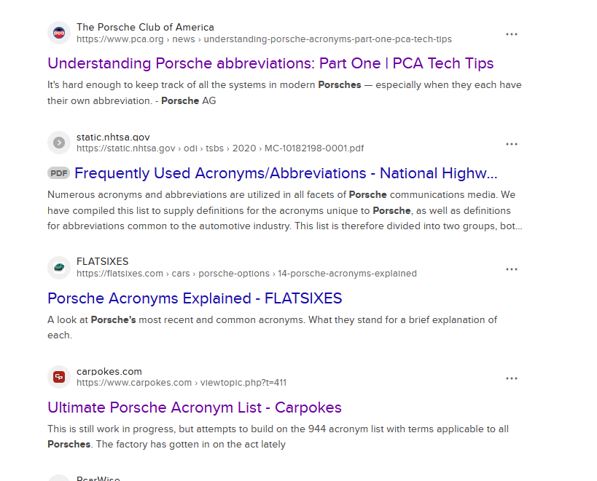Click the pca.org URL breadcrumb
Image resolution: width=597 pixels, height=481 pixels.
pyautogui.click(x=264, y=39)
